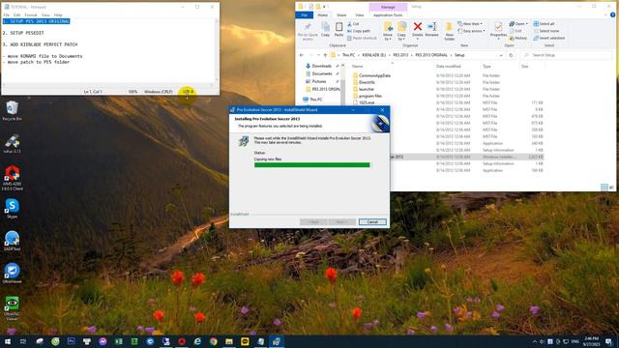Click Edit in the Open group
This screenshot has height=348, width=619.
[x=516, y=31]
